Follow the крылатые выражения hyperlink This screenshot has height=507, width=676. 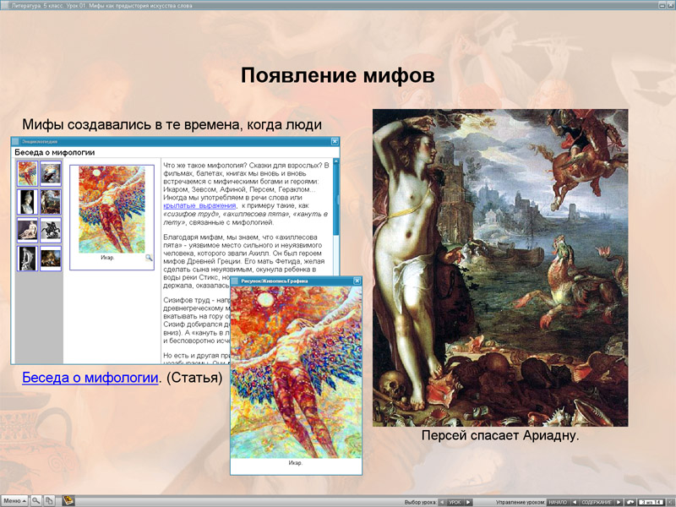(x=199, y=205)
